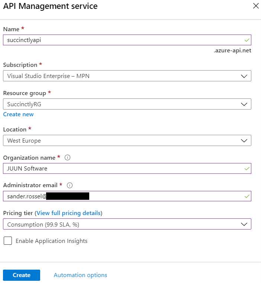Viewport: 261px width, 283px height.
Task: Enable Application Insights checkbox
Action: click(8, 241)
